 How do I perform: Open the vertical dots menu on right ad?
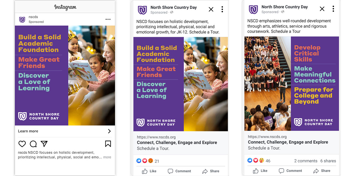pyautogui.click(x=333, y=9)
